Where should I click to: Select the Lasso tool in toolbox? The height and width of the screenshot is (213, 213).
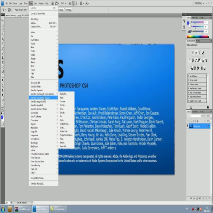2,30
